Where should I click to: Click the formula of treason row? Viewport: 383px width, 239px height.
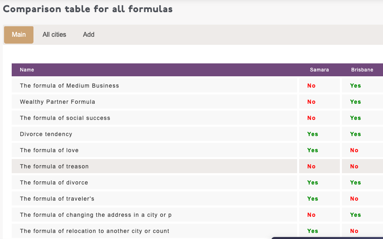tap(54, 166)
